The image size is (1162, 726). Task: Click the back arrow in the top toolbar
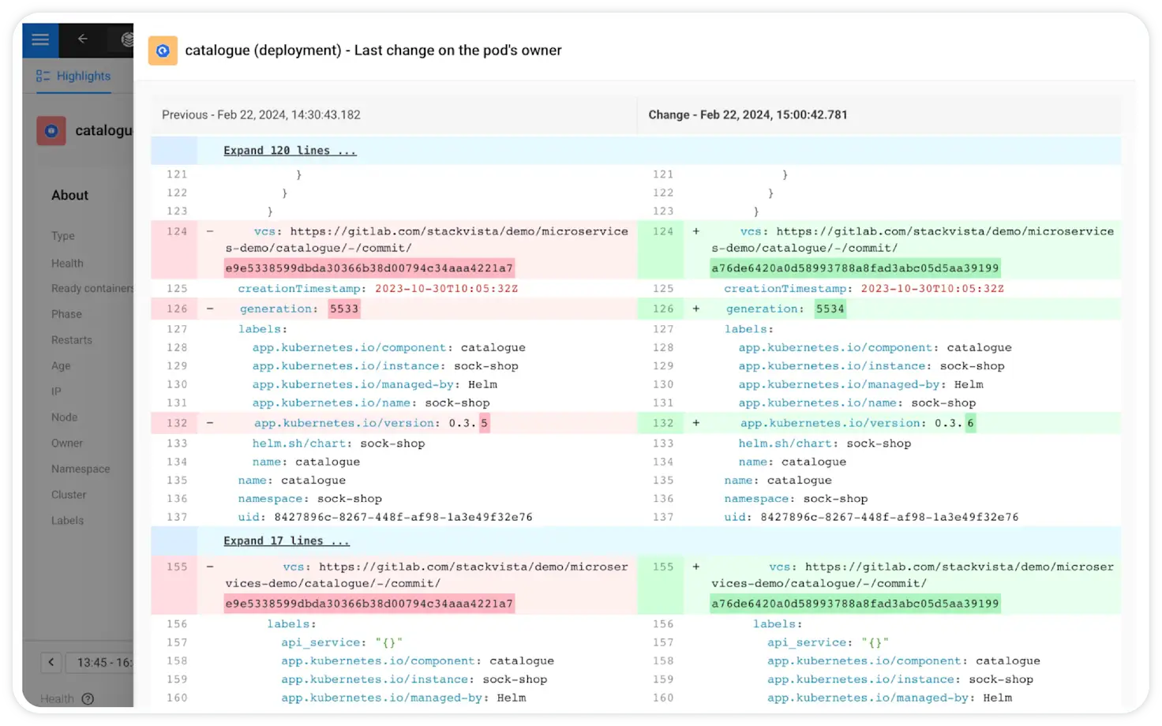point(82,39)
